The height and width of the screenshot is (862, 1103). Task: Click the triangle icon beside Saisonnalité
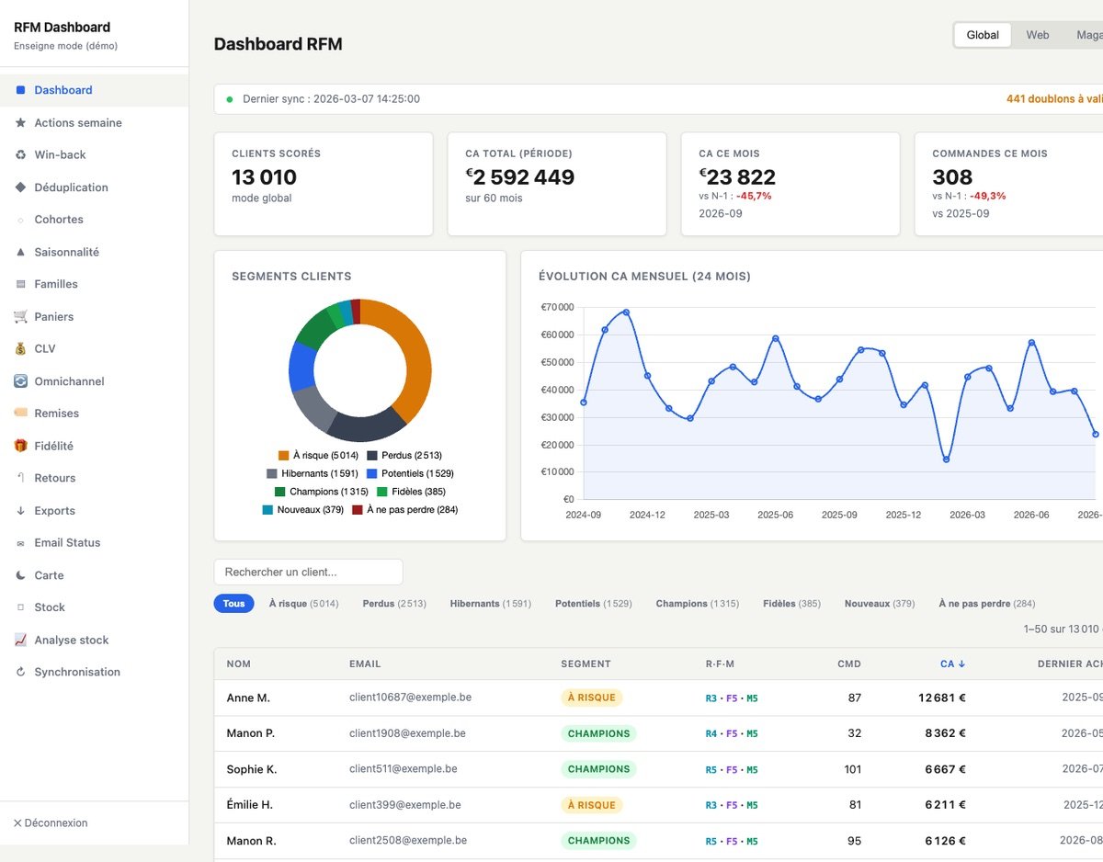[20, 252]
